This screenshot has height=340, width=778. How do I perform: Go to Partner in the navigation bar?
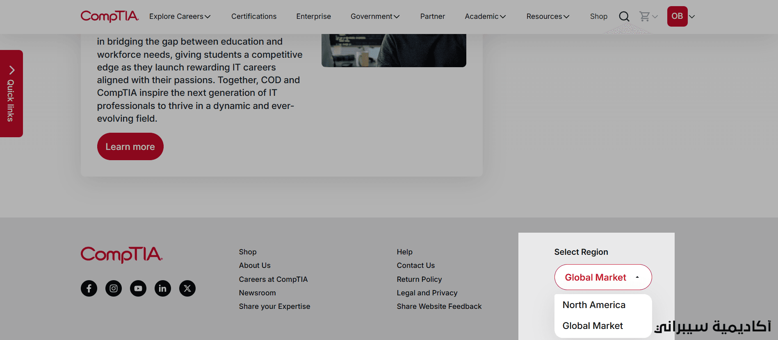click(x=433, y=16)
